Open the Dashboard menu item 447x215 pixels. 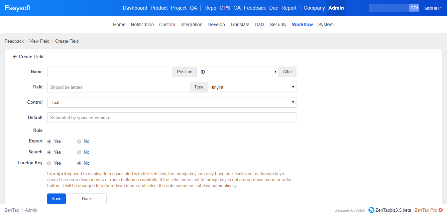click(135, 8)
